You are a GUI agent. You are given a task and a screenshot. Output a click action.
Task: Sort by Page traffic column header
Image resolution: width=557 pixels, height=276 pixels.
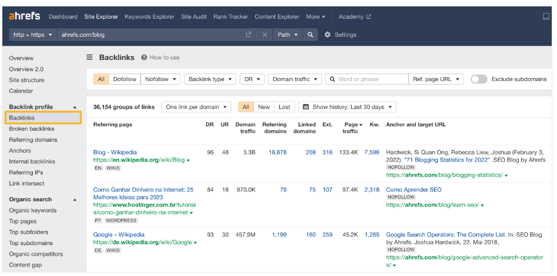point(352,128)
